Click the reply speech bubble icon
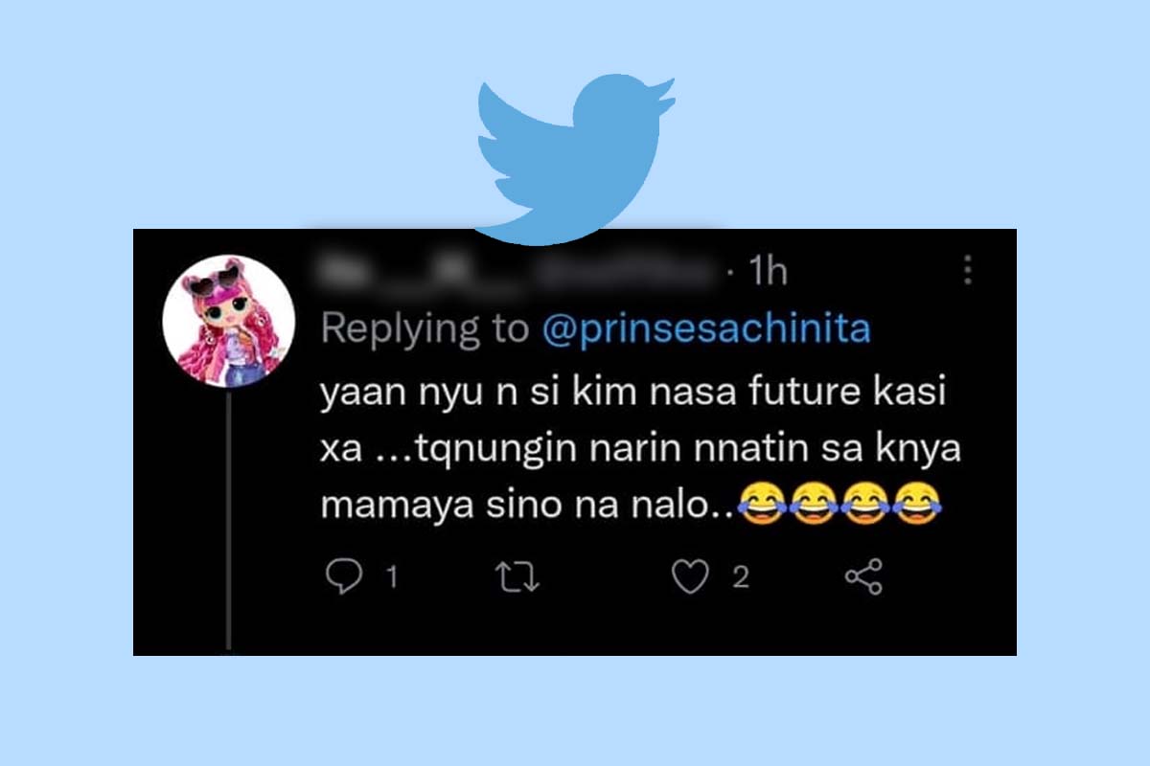Image resolution: width=1150 pixels, height=766 pixels. tap(343, 577)
